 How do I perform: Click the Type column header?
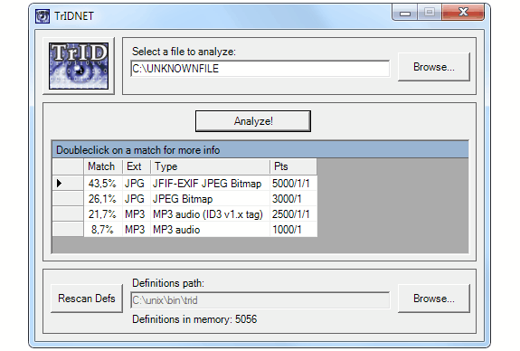pos(210,166)
